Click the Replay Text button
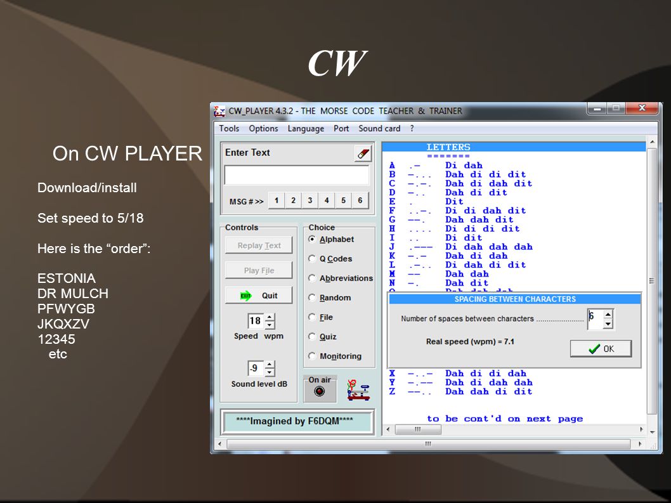 pos(259,245)
